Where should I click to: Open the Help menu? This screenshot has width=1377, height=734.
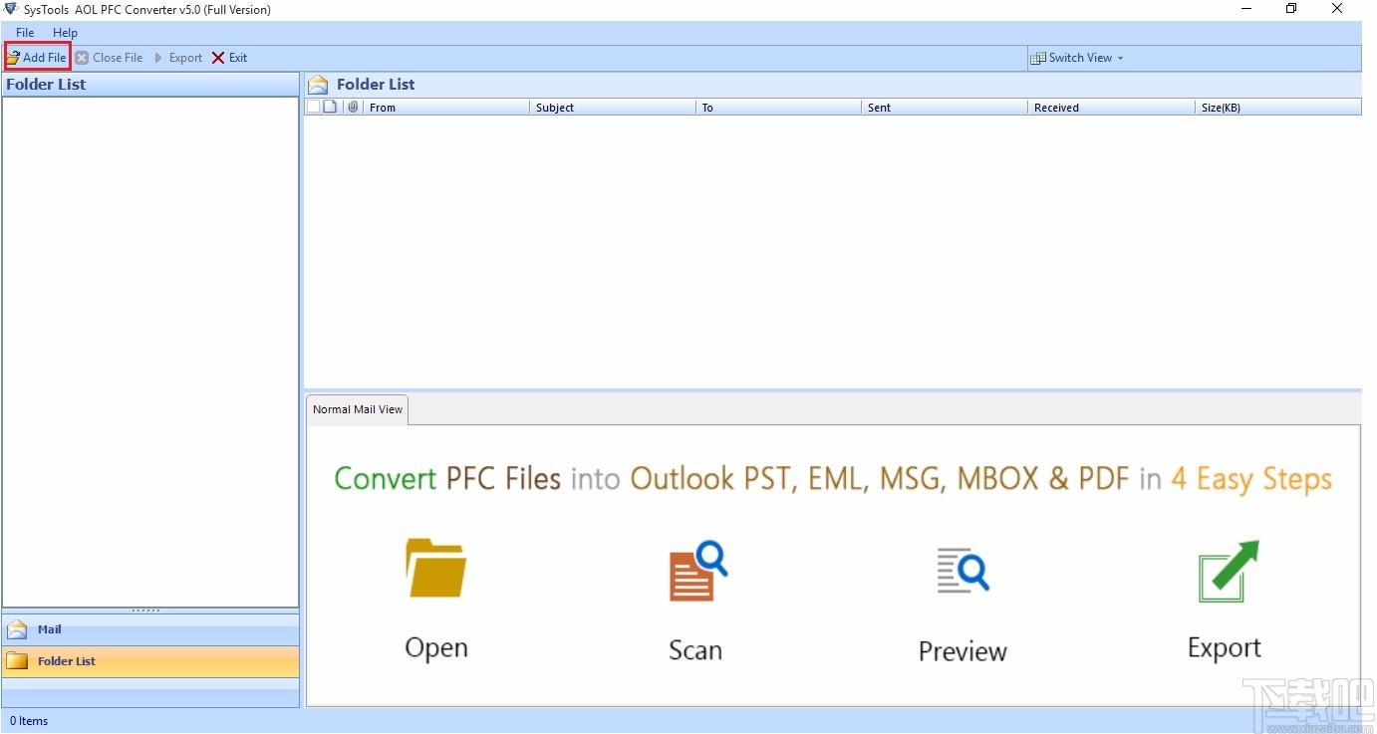coord(65,33)
